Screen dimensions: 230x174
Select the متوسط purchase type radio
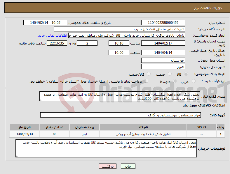tap(175, 81)
